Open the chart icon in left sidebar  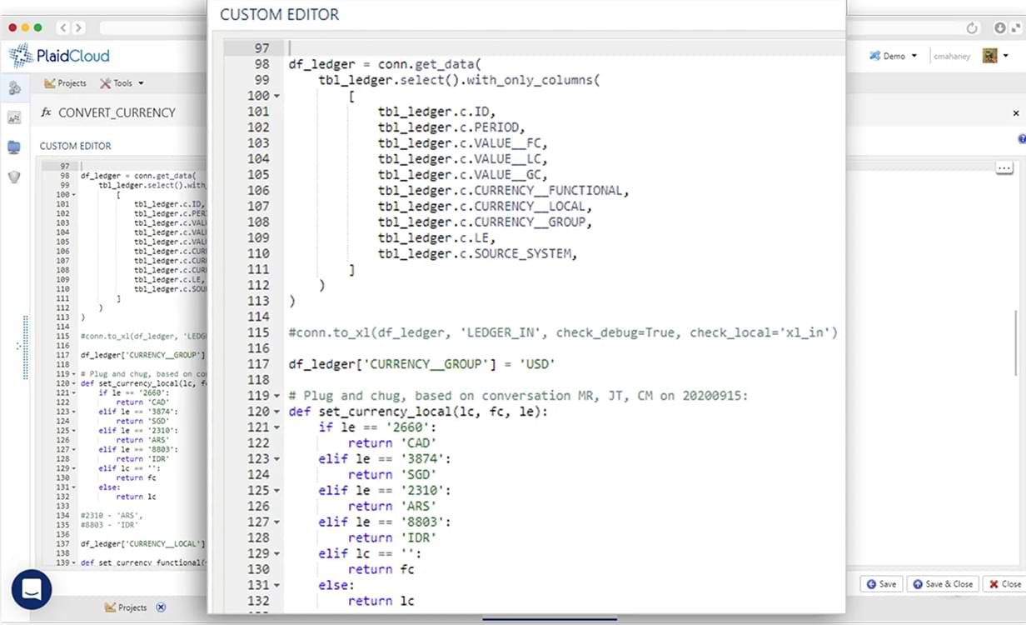pos(14,118)
